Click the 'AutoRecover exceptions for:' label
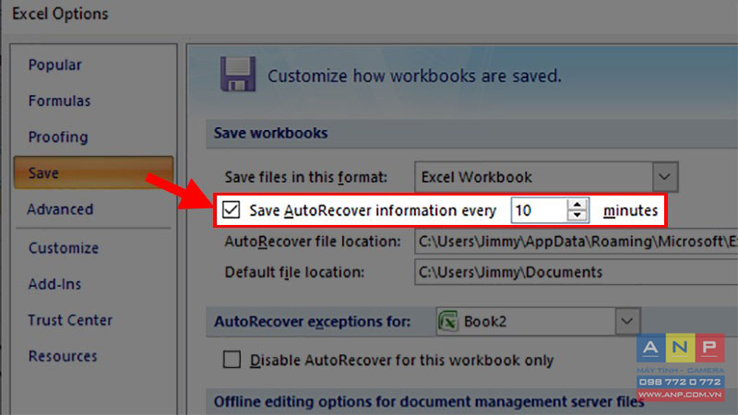 pyautogui.click(x=312, y=322)
